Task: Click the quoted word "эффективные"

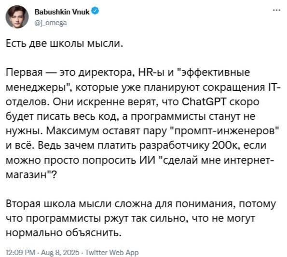Action: point(215,73)
